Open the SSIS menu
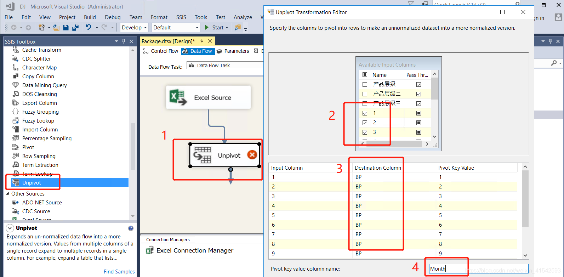This screenshot has height=277, width=564. (x=181, y=17)
